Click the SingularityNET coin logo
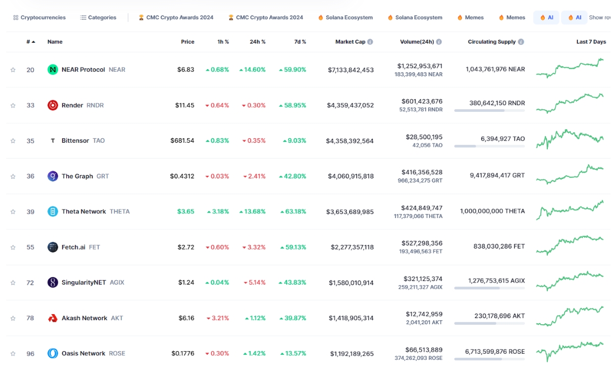 click(x=52, y=283)
